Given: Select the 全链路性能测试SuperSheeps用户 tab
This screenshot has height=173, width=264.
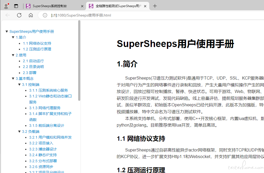Looking at the screenshot, I should [x=117, y=6].
